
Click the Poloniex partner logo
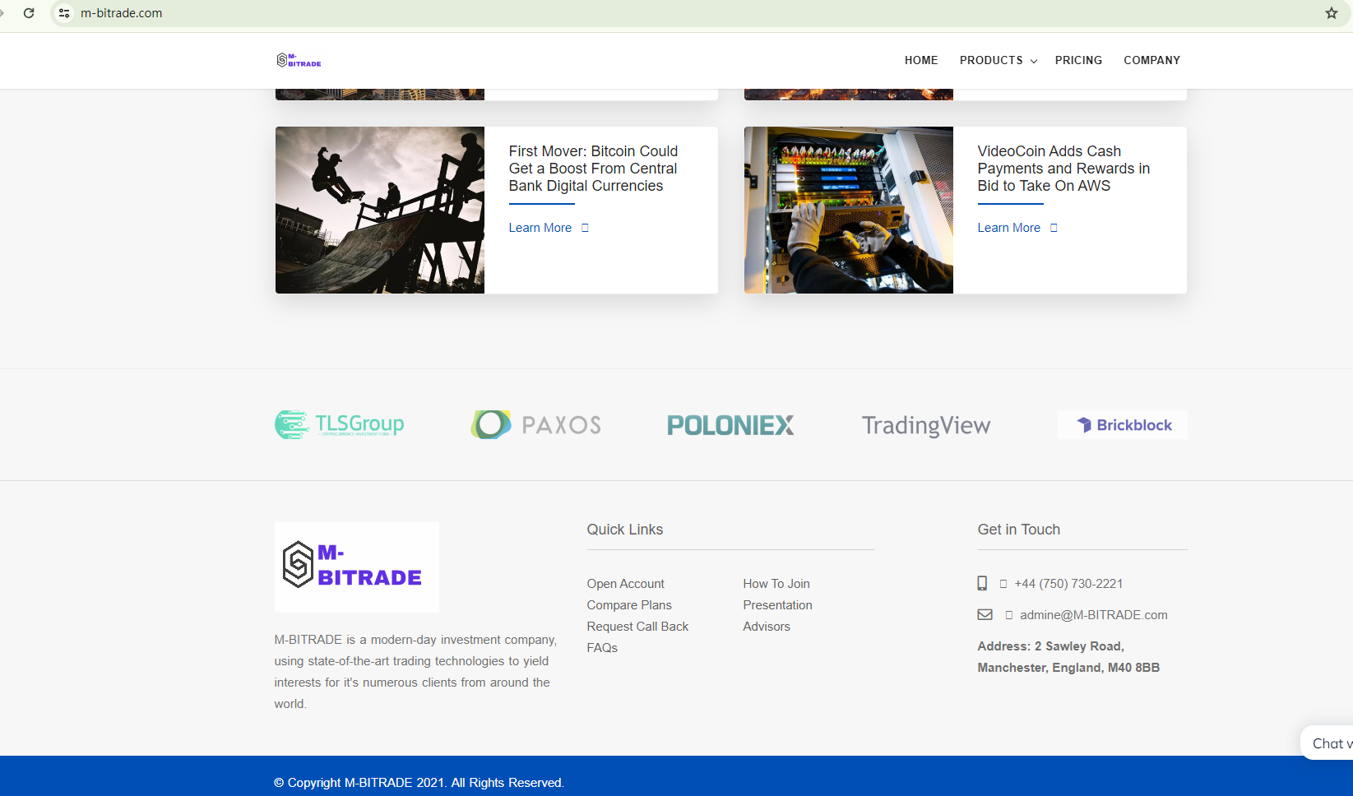730,425
